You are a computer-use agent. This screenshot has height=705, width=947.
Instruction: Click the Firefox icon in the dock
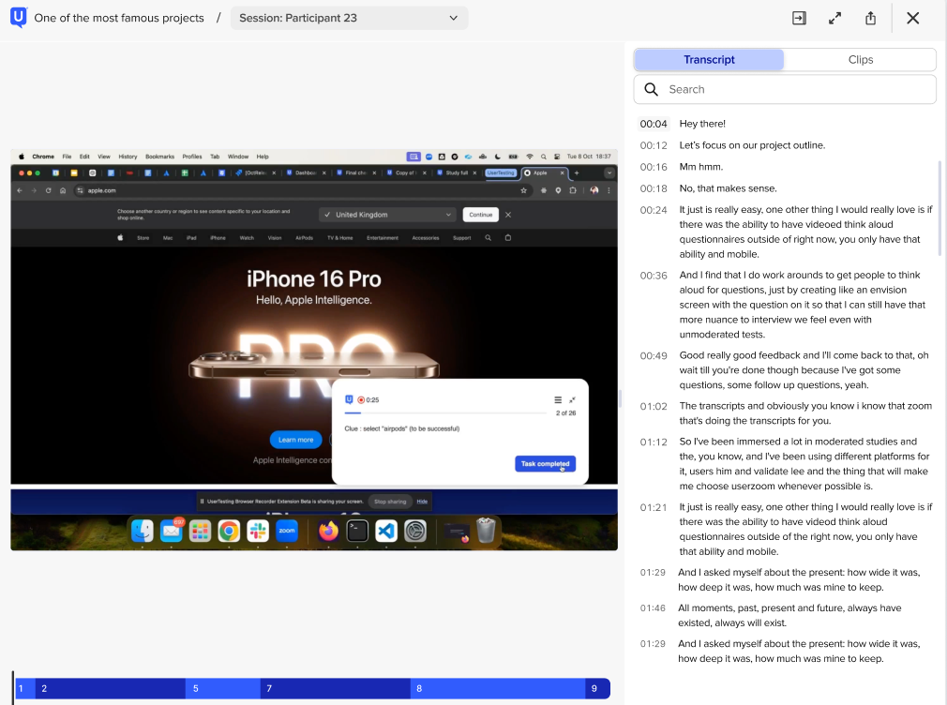point(328,531)
